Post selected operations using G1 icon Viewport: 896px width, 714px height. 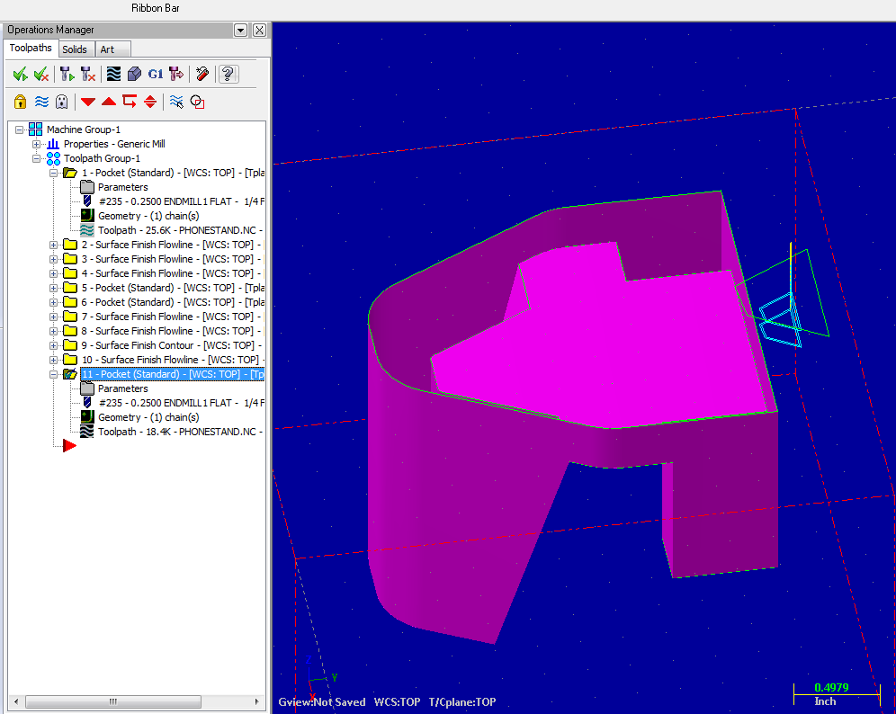(155, 74)
